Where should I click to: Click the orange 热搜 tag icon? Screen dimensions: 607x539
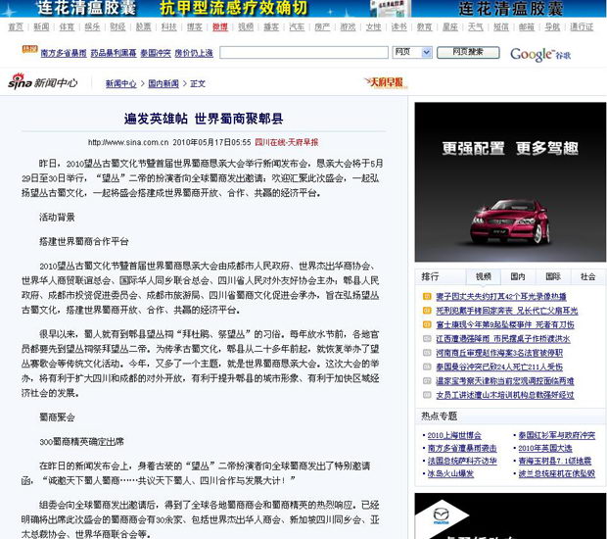tap(29, 49)
